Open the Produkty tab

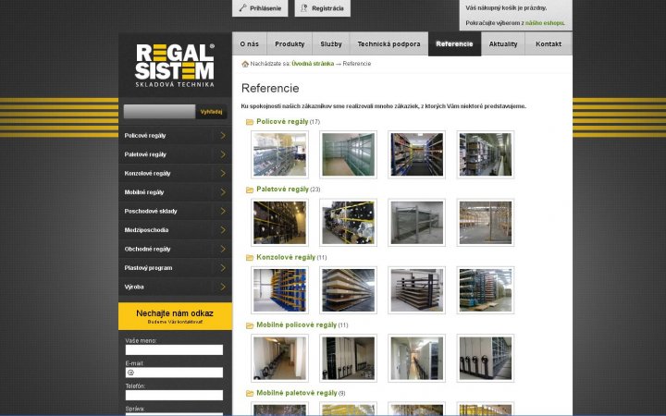point(290,43)
